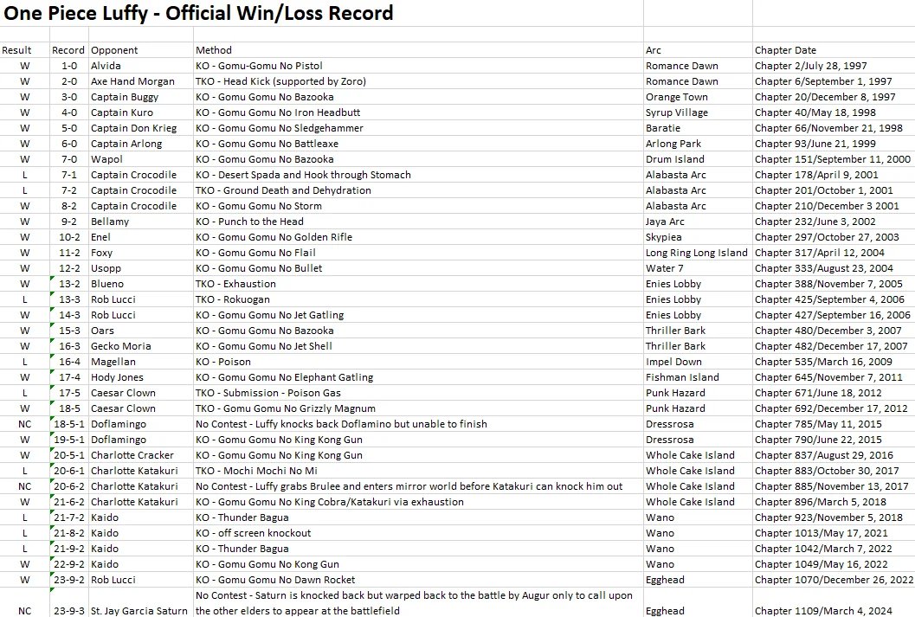Select the record cell '8-2'
Screen dimensions: 915x617
click(x=69, y=206)
